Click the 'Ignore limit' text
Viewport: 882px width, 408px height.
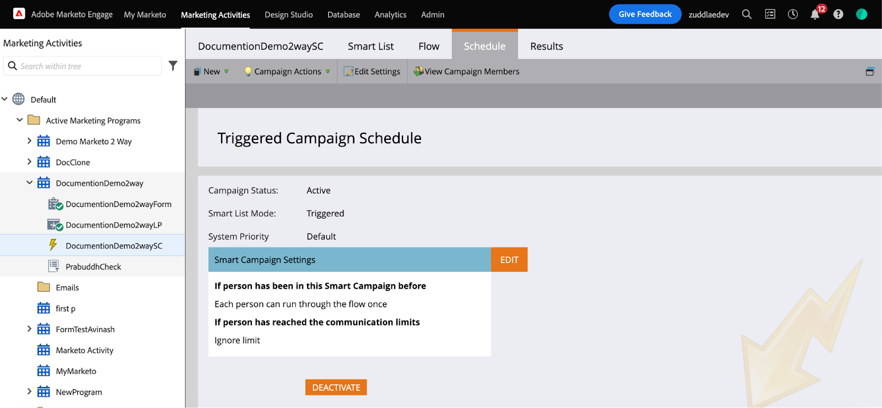pos(237,340)
